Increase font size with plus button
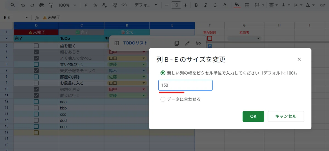This screenshot has width=329, height=151. pyautogui.click(x=186, y=5)
